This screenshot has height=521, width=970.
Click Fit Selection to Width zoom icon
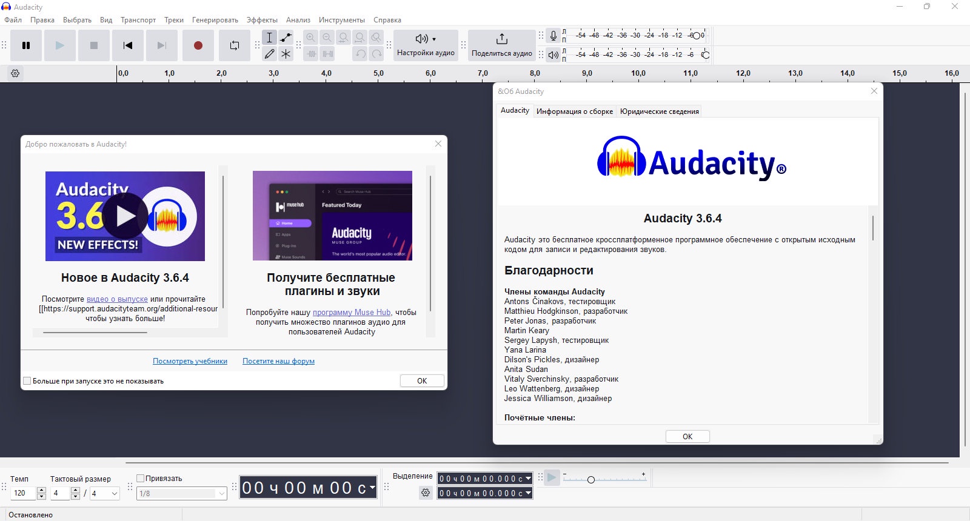click(x=344, y=38)
